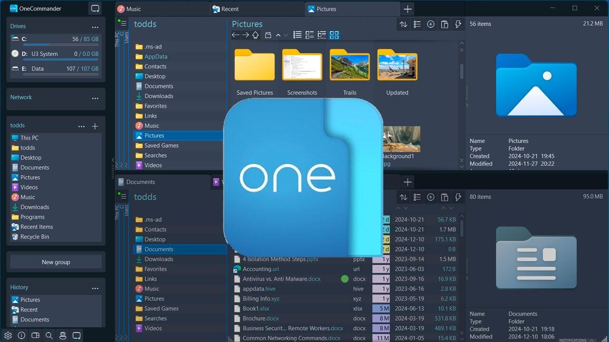Click the circled plus icon in the Pictures pane
The image size is (609, 342).
coord(431,24)
